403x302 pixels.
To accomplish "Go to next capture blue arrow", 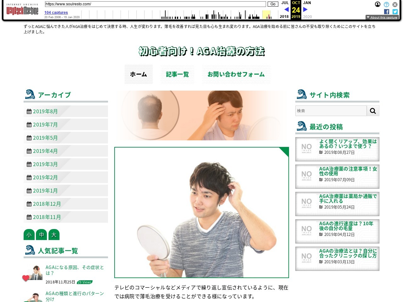I will [305, 9].
